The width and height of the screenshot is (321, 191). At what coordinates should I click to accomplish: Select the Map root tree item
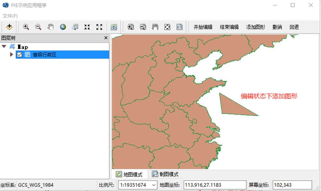[x=22, y=47]
